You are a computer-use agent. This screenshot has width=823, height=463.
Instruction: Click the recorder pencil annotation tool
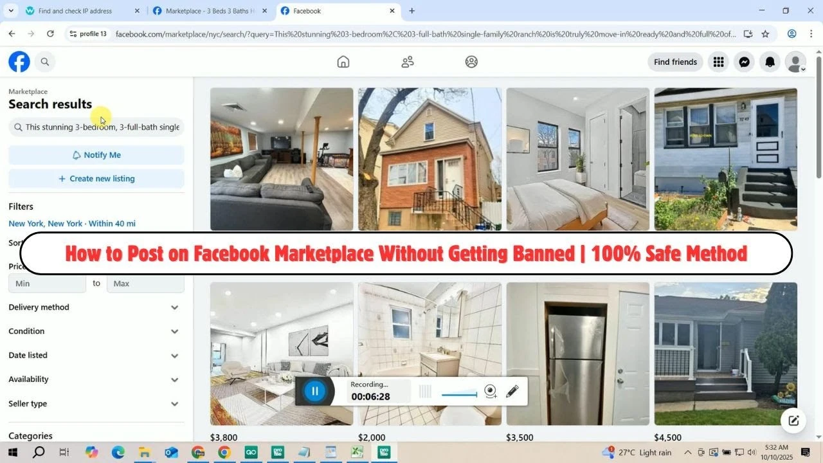point(512,391)
